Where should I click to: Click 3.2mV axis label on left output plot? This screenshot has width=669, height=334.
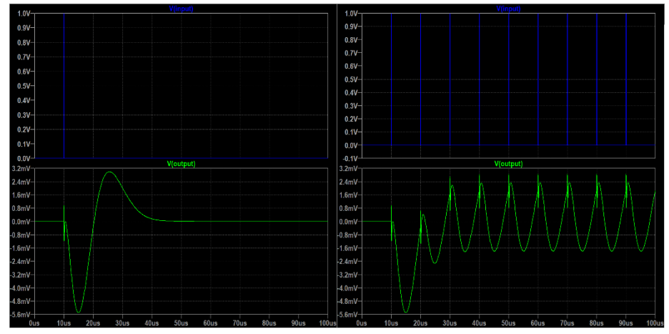tap(19, 169)
